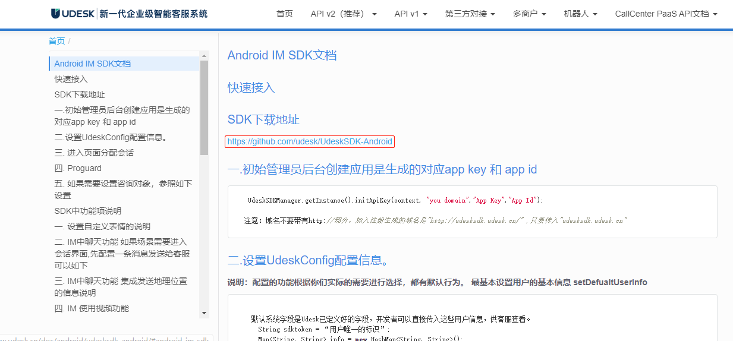The width and height of the screenshot is (733, 341).
Task: Click 说明：配置的功能 bold paragraph
Action: (x=438, y=282)
